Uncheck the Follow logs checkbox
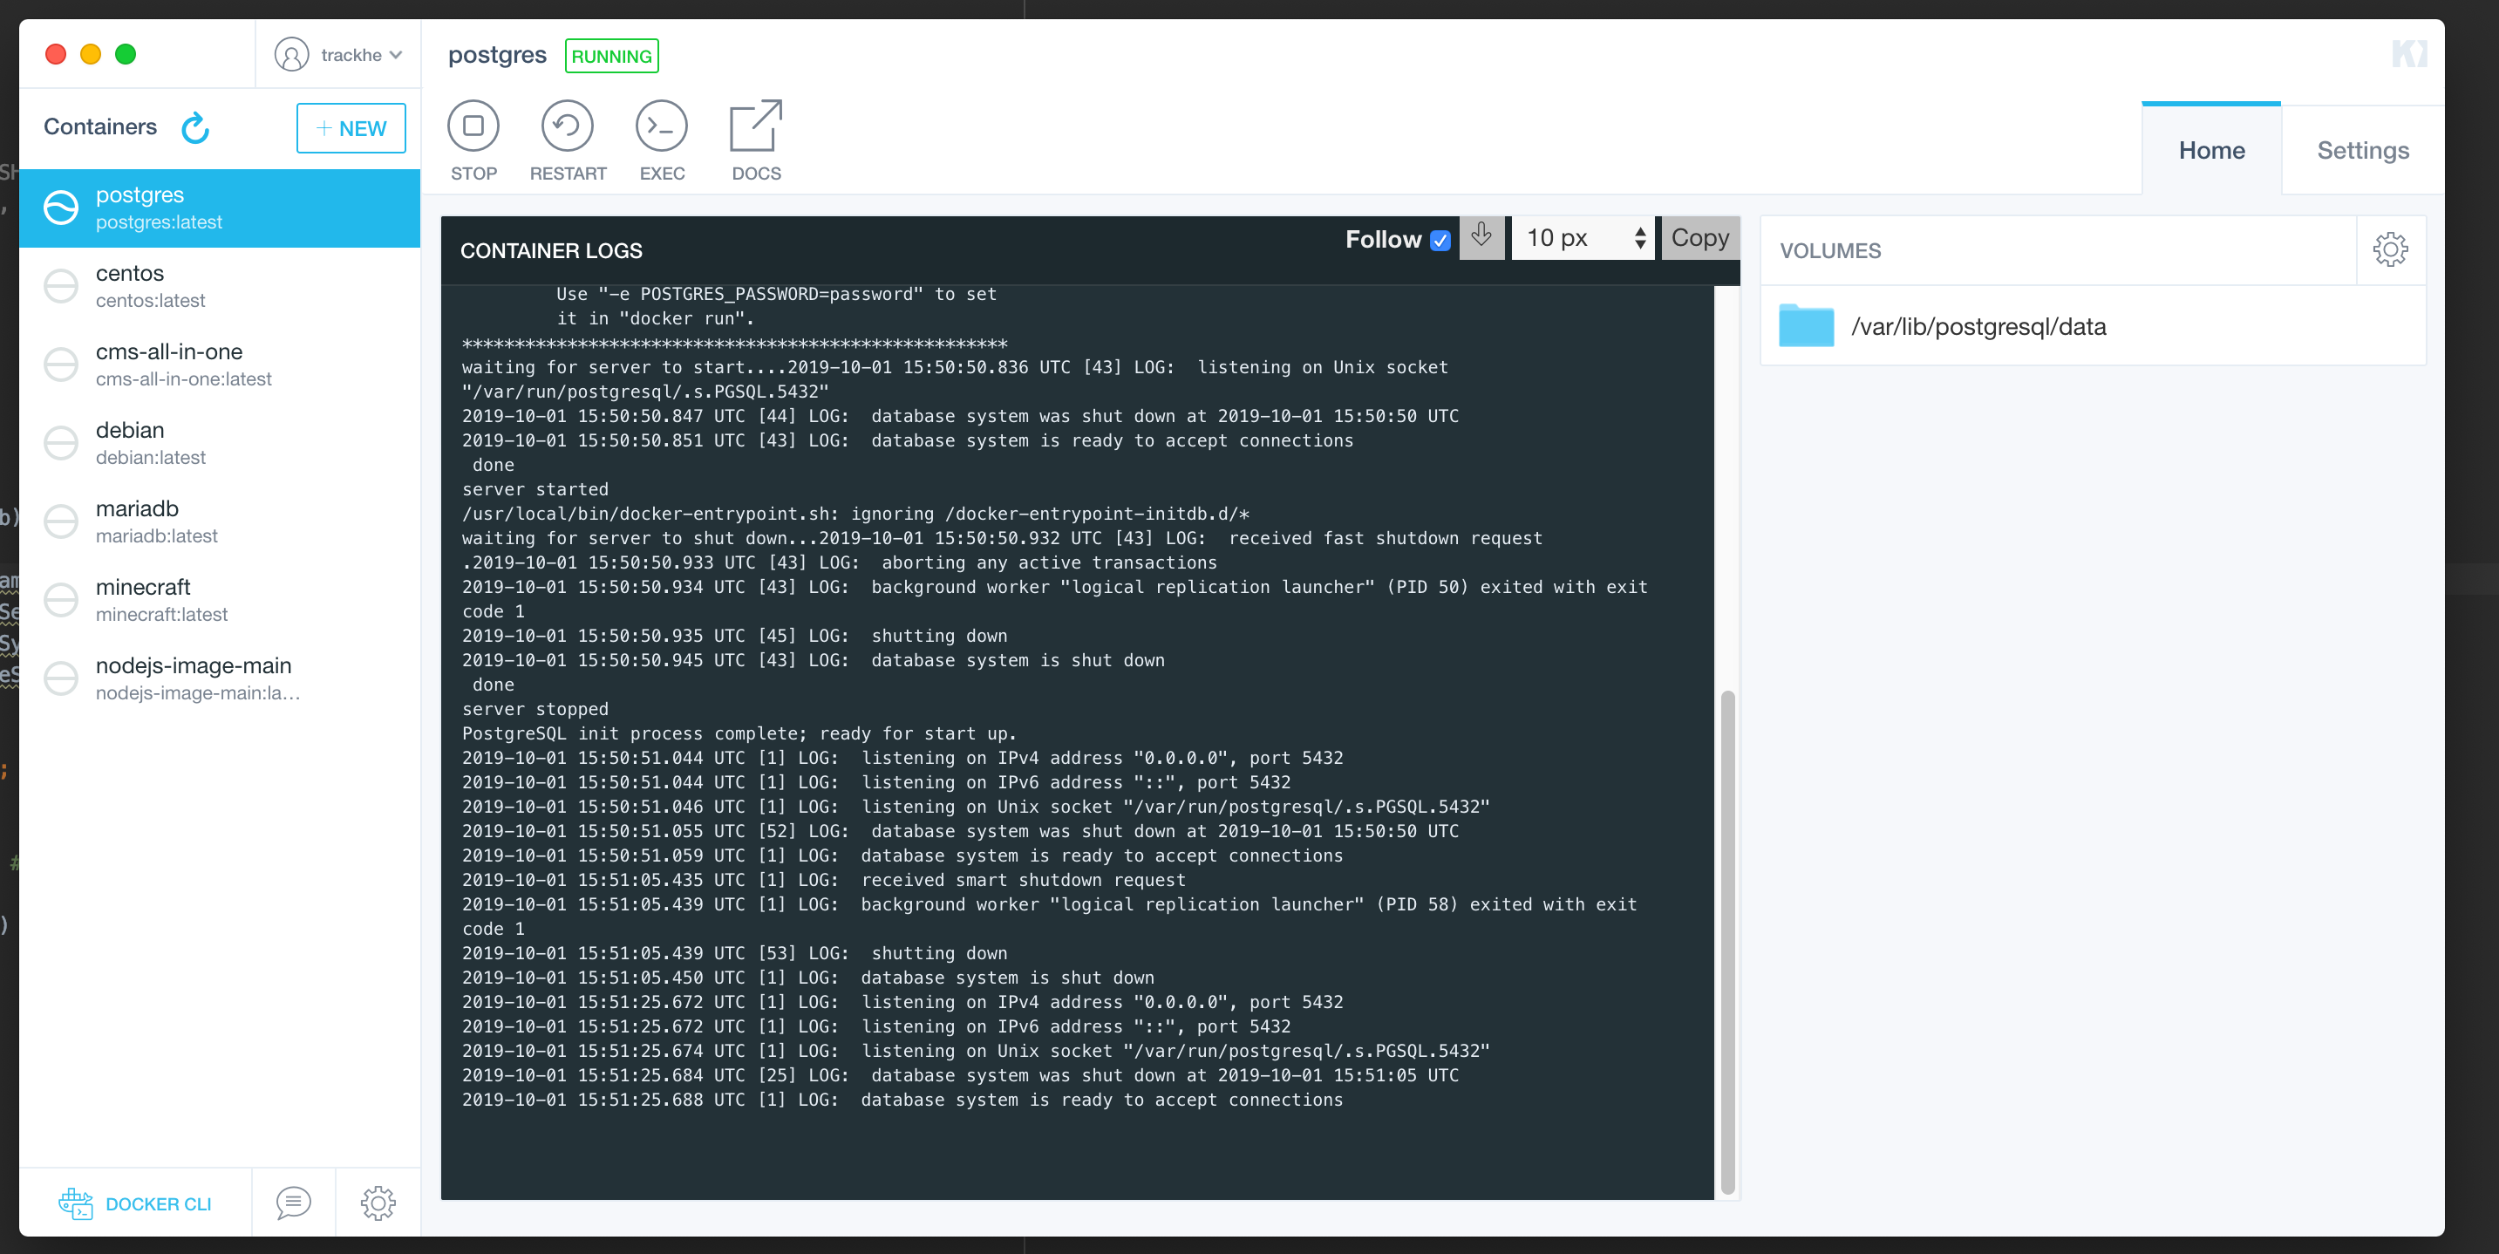Viewport: 2499px width, 1254px height. tap(1440, 240)
